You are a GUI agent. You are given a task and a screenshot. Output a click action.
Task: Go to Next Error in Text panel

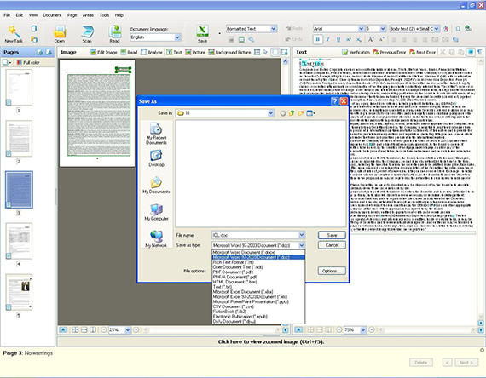422,52
